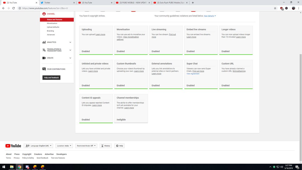Click the Policy & Safety footer link

coord(28,158)
